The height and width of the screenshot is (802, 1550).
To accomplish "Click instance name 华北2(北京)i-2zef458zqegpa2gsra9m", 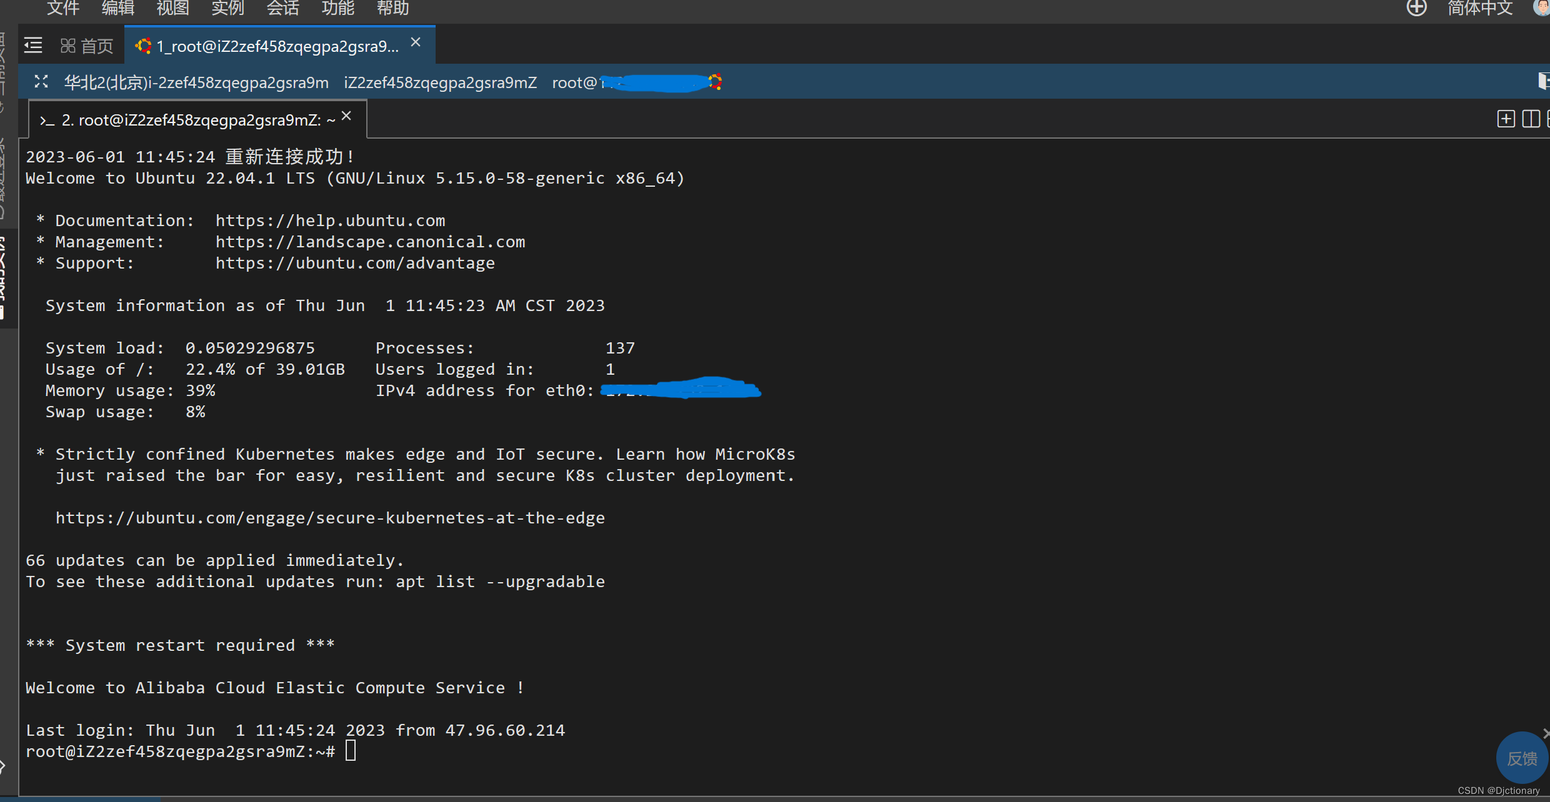I will 197,82.
